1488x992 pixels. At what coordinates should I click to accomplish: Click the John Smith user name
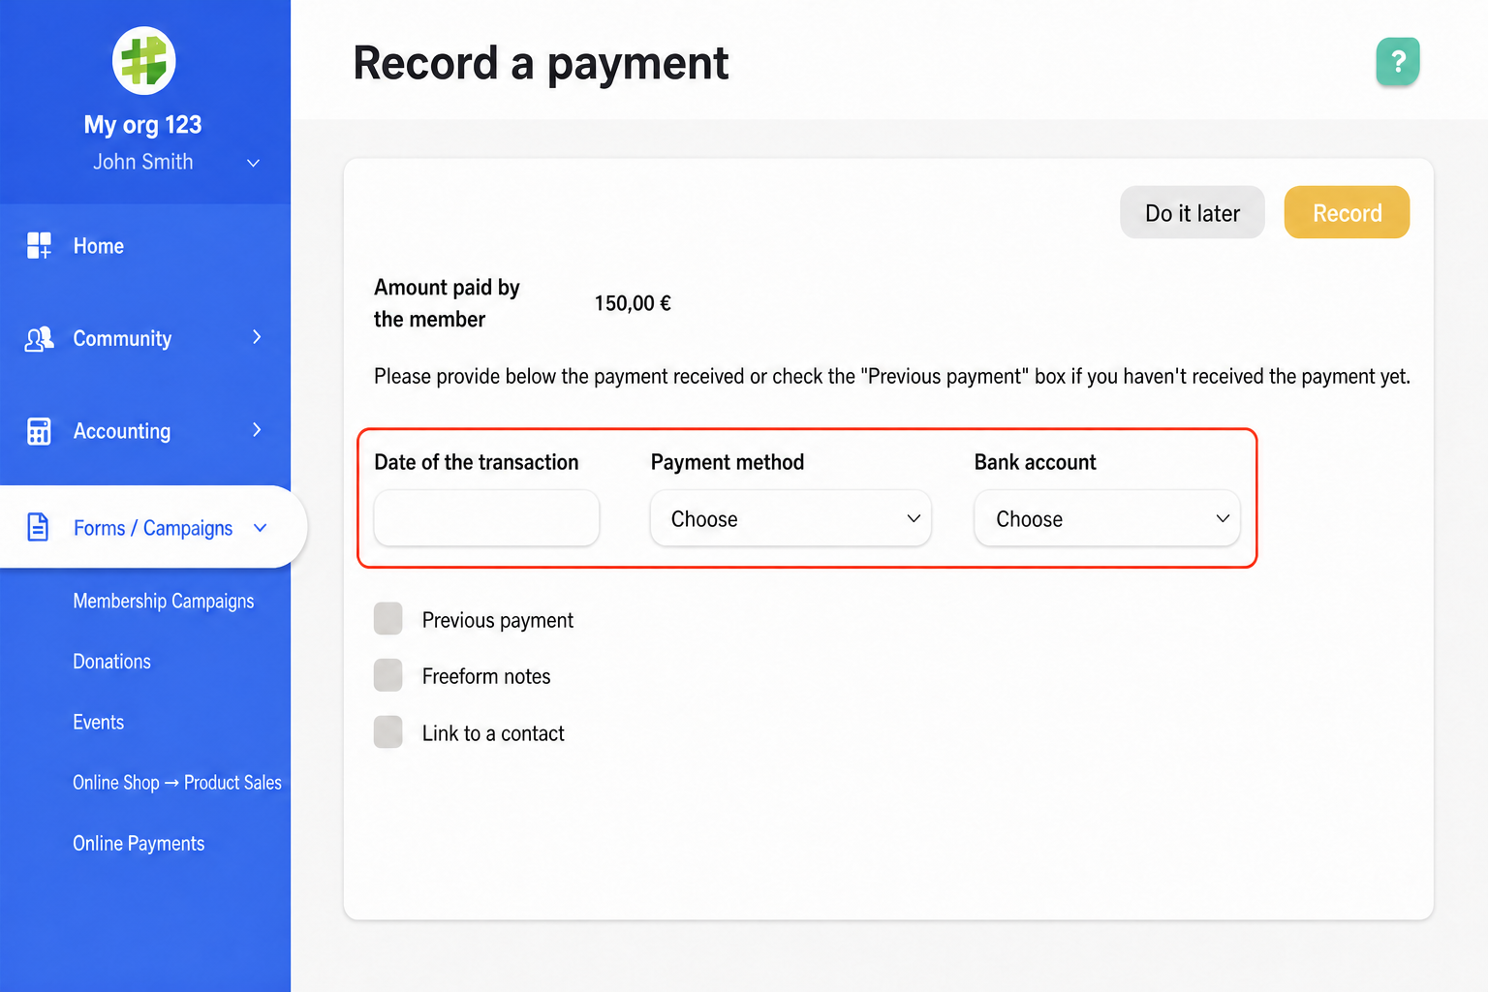click(143, 162)
